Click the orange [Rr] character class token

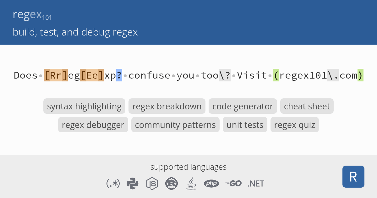[56, 75]
